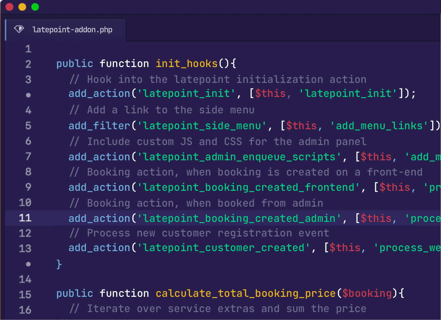Place cursor on the init_hooks function name
The height and width of the screenshot is (320, 441).
point(186,63)
